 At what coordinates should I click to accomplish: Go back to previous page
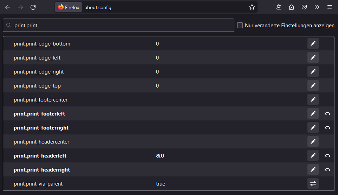(8, 7)
